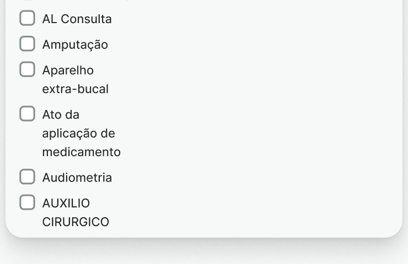Click the "aplicação de" text line
The height and width of the screenshot is (264, 408).
tap(78, 134)
